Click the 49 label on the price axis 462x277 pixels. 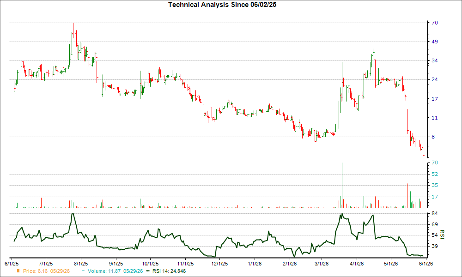pos(435,42)
